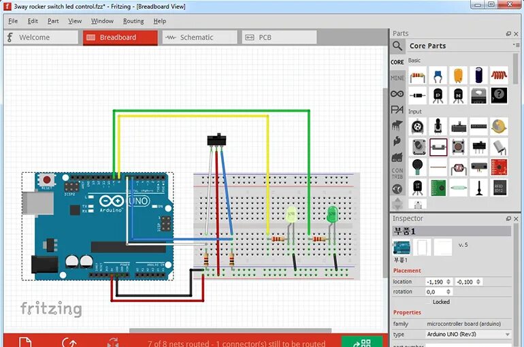Open the CONTRIB parts bin
524x347 pixels.
pyautogui.click(x=397, y=173)
